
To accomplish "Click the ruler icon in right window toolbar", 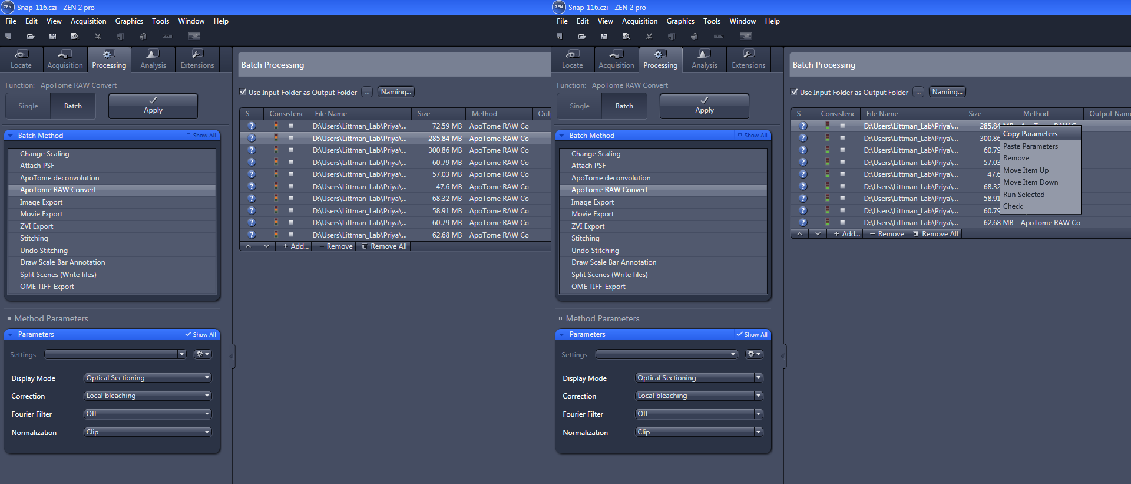I will (x=719, y=37).
